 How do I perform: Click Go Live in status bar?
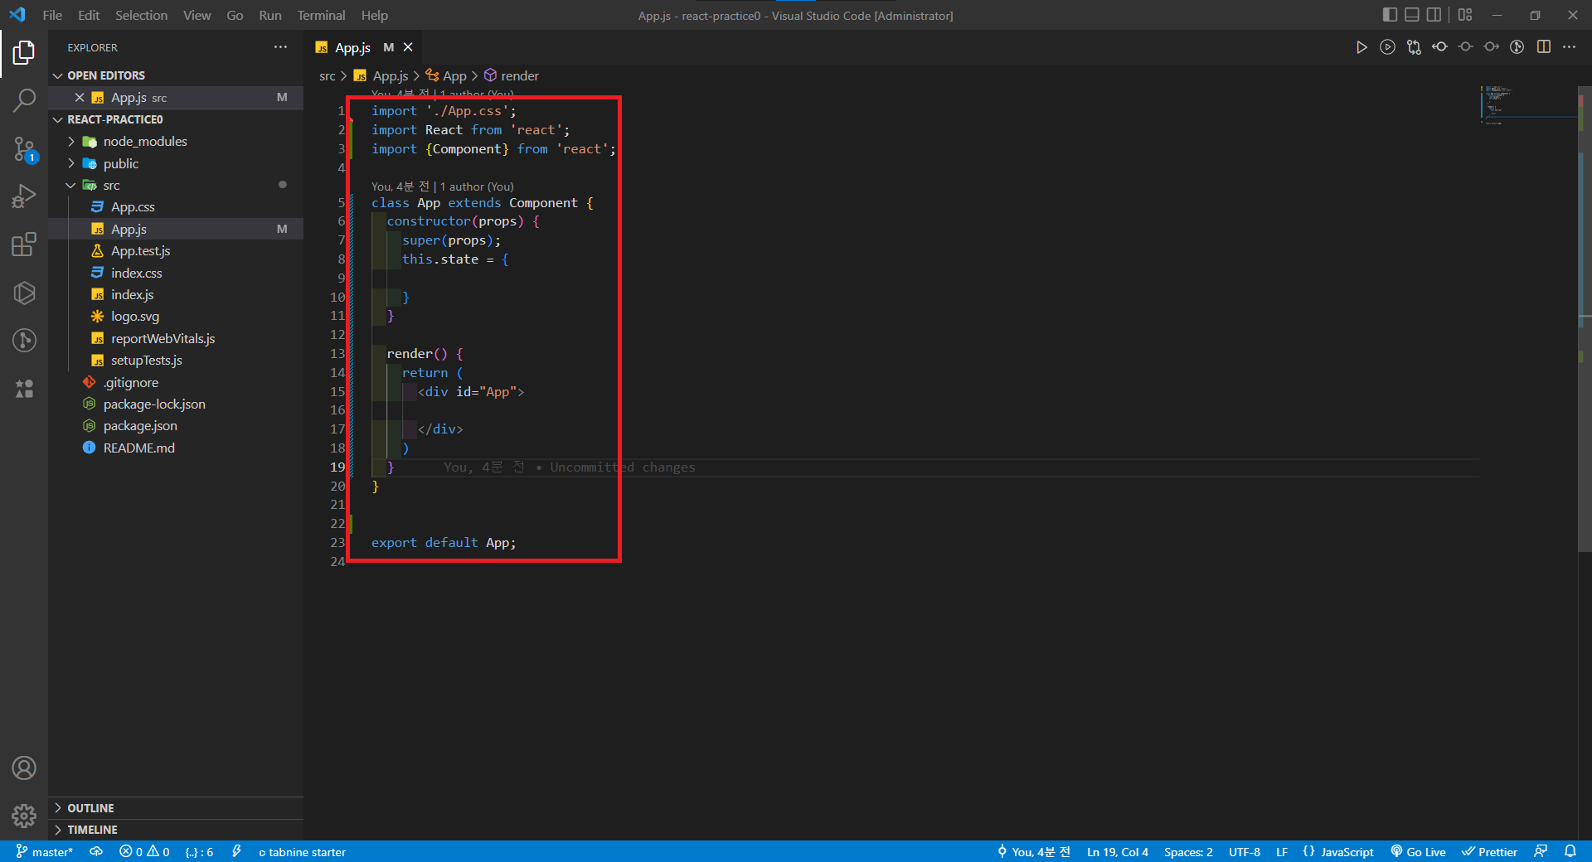[x=1418, y=852]
